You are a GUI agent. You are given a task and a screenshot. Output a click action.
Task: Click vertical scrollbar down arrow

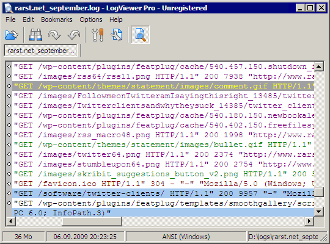[x=318, y=212]
